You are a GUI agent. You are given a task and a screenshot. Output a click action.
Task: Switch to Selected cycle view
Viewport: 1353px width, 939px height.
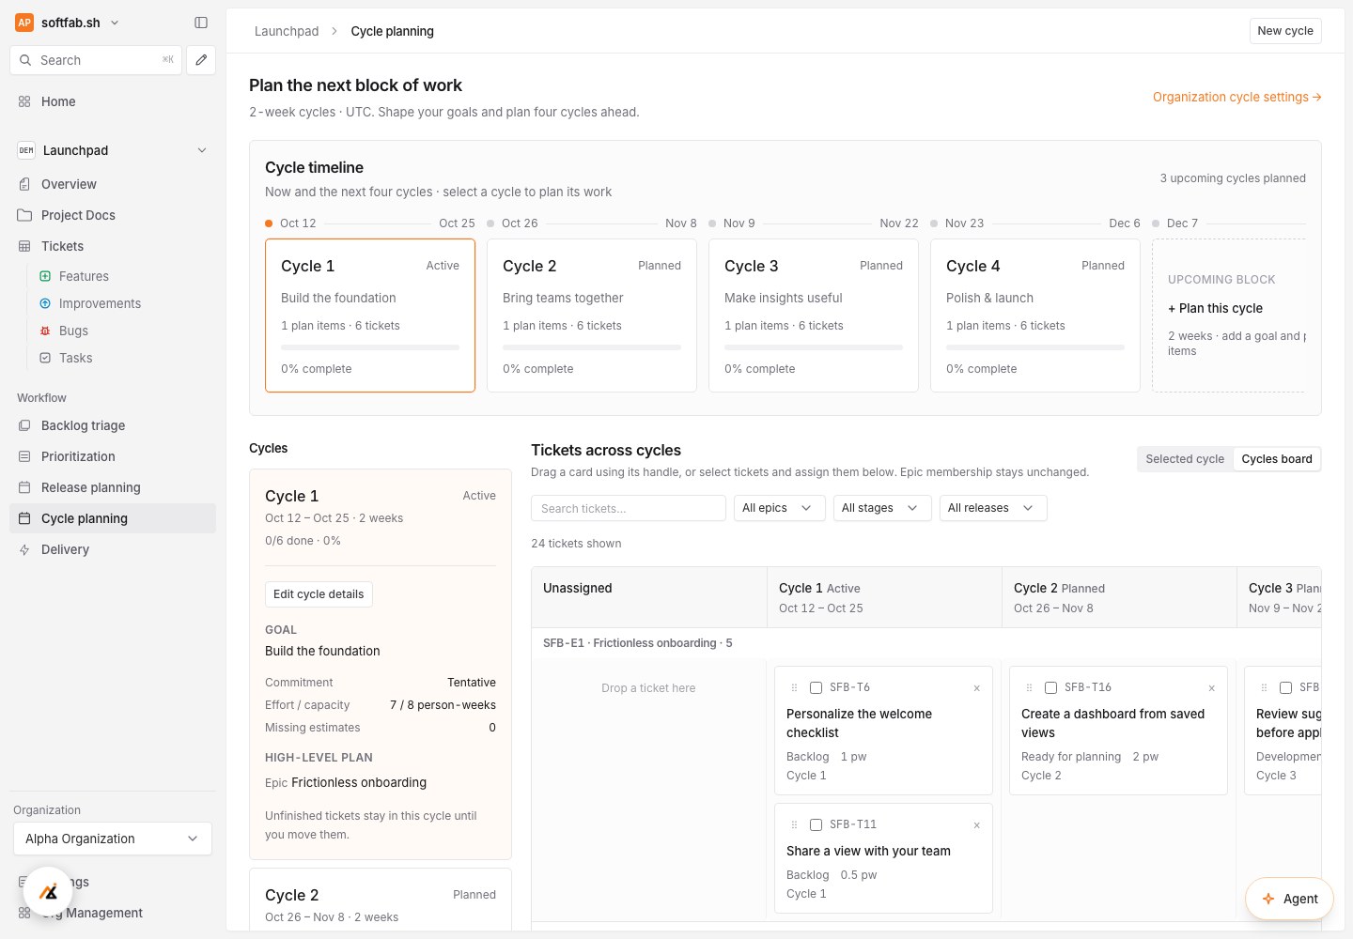[x=1185, y=459]
